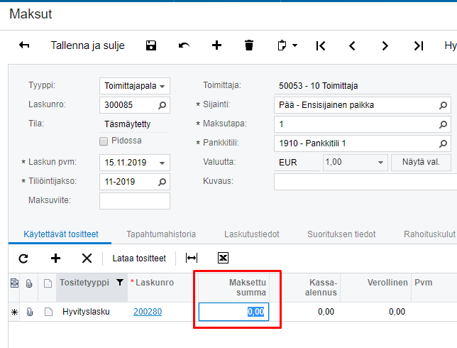Click the Näytä val. button
Viewport: 457px width, 348px height.
[420, 162]
